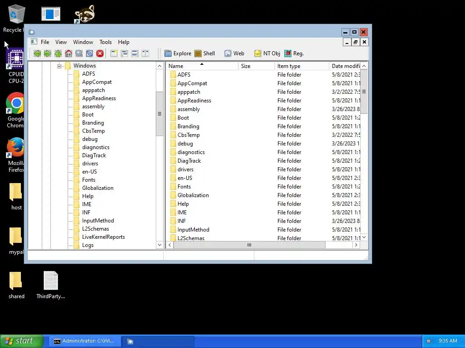Go up one folder level
Image resolution: width=465 pixels, height=348 pixels.
[58, 53]
